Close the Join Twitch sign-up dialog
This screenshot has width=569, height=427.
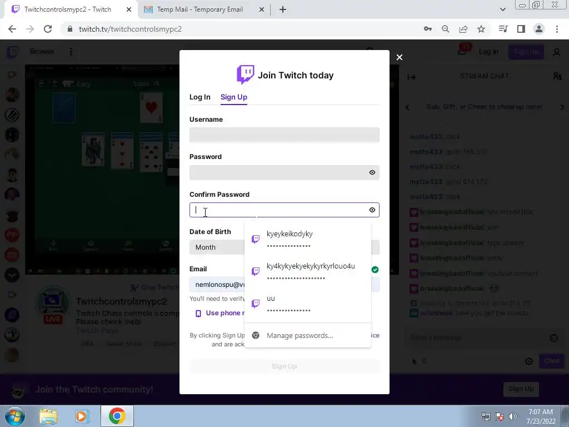tap(399, 57)
